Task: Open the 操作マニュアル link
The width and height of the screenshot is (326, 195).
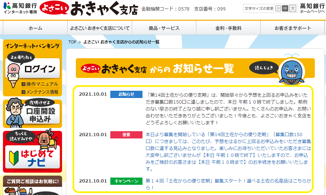Action: (42, 84)
